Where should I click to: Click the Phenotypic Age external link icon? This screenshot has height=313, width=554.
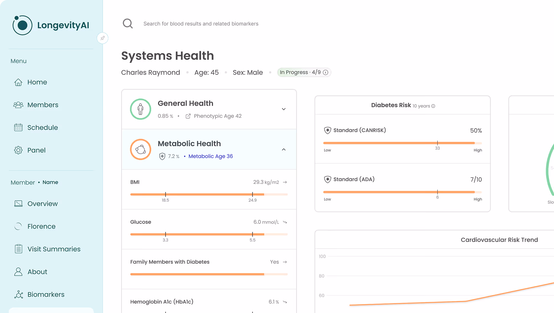coord(188,116)
